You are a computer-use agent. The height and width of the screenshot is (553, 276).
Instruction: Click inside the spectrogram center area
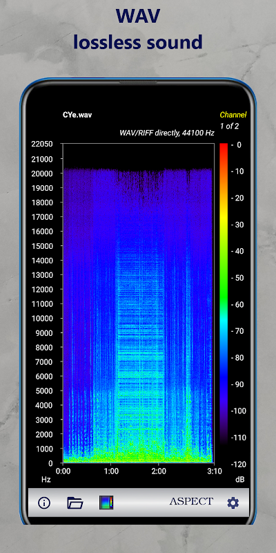tap(139, 303)
